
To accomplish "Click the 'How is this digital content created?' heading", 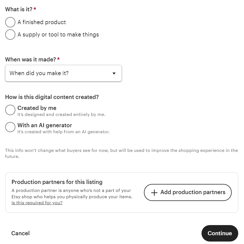I will 52,97.
